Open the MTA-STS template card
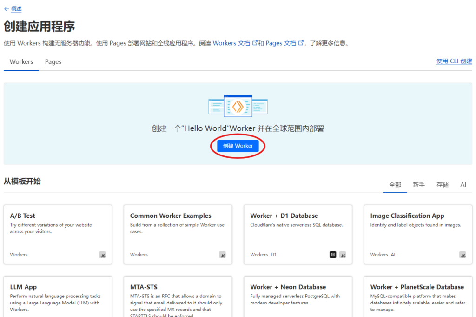 [178, 297]
